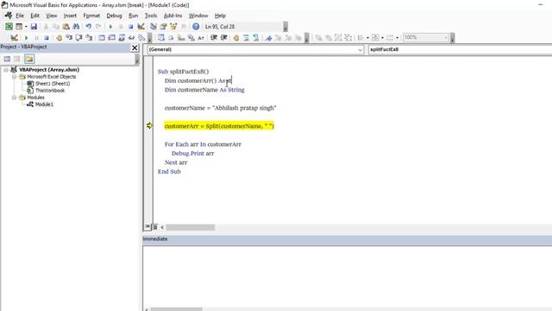Comment Block the selected lines
Screen dimensions: 552x311
coord(246,37)
